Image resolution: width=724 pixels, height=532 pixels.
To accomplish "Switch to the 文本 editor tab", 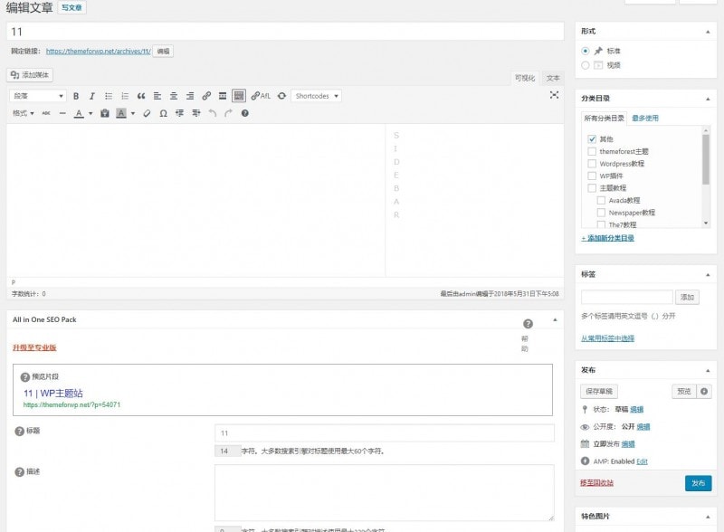I will [552, 78].
